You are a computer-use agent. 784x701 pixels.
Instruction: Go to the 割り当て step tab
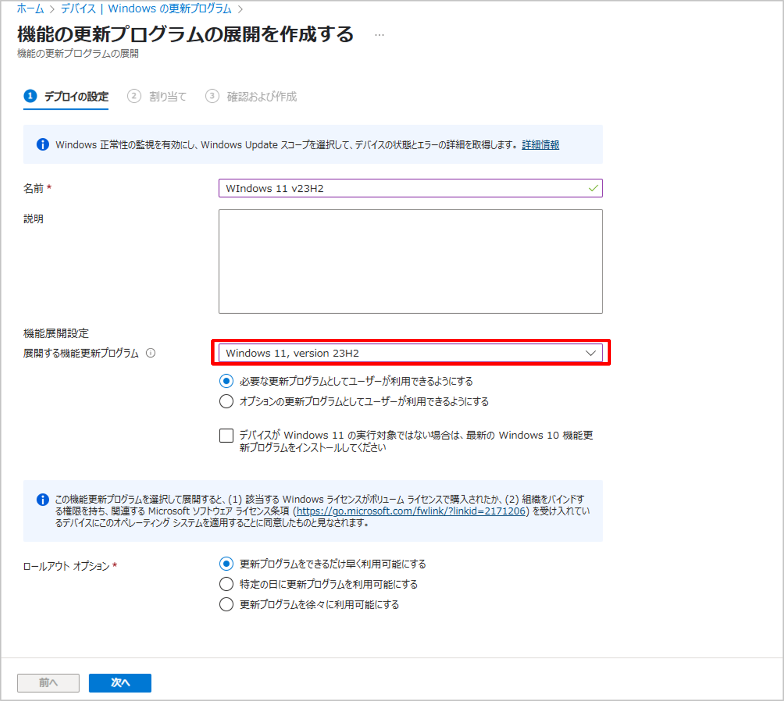click(157, 96)
